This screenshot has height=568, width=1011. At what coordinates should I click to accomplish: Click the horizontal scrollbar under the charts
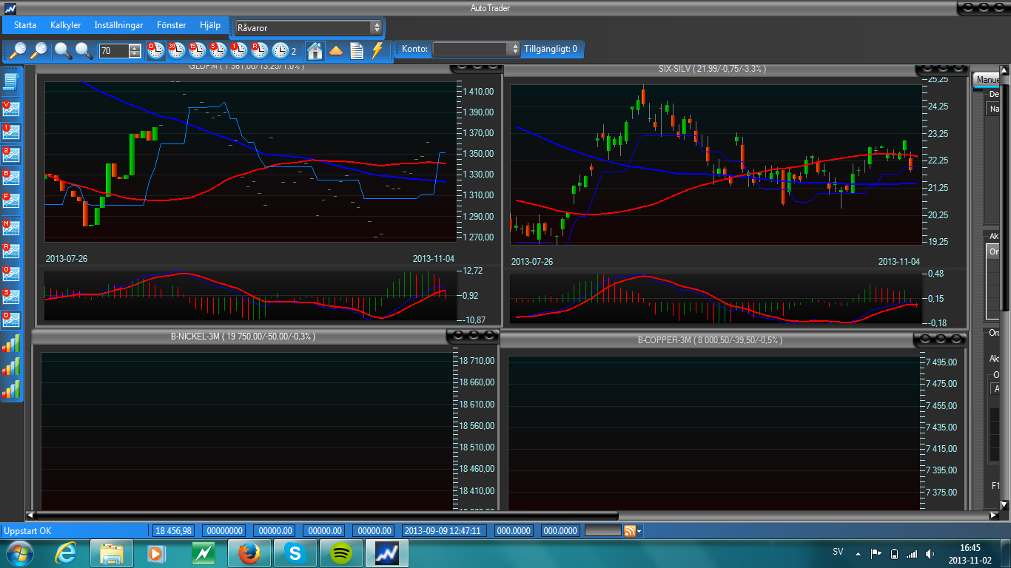(x=326, y=515)
